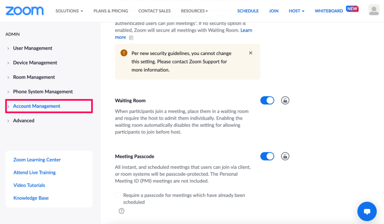Viewport: 384px width, 224px height.
Task: Check Require a passcode for scheduled meetings
Action: [118, 195]
